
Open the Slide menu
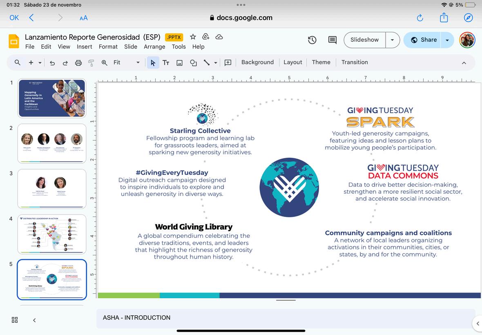tap(131, 47)
